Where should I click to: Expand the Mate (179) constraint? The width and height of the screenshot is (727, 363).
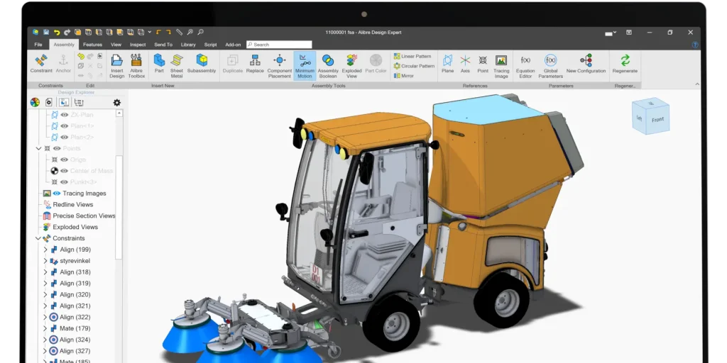(45, 328)
